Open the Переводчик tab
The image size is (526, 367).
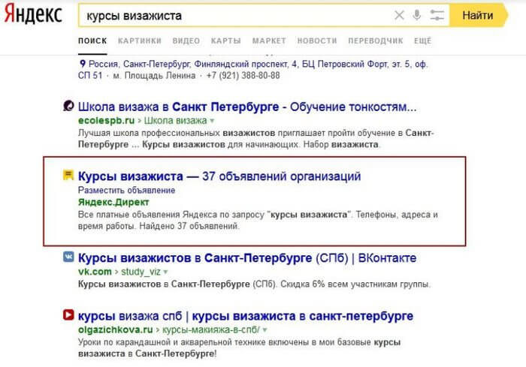coord(376,41)
